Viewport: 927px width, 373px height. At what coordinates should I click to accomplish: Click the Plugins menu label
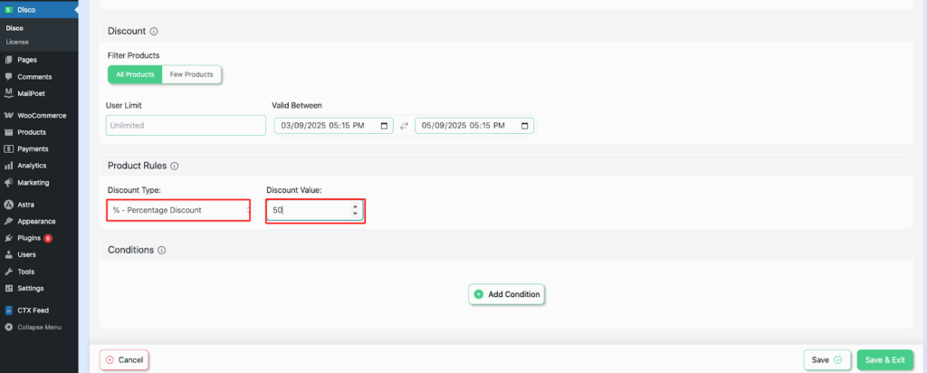(x=29, y=238)
